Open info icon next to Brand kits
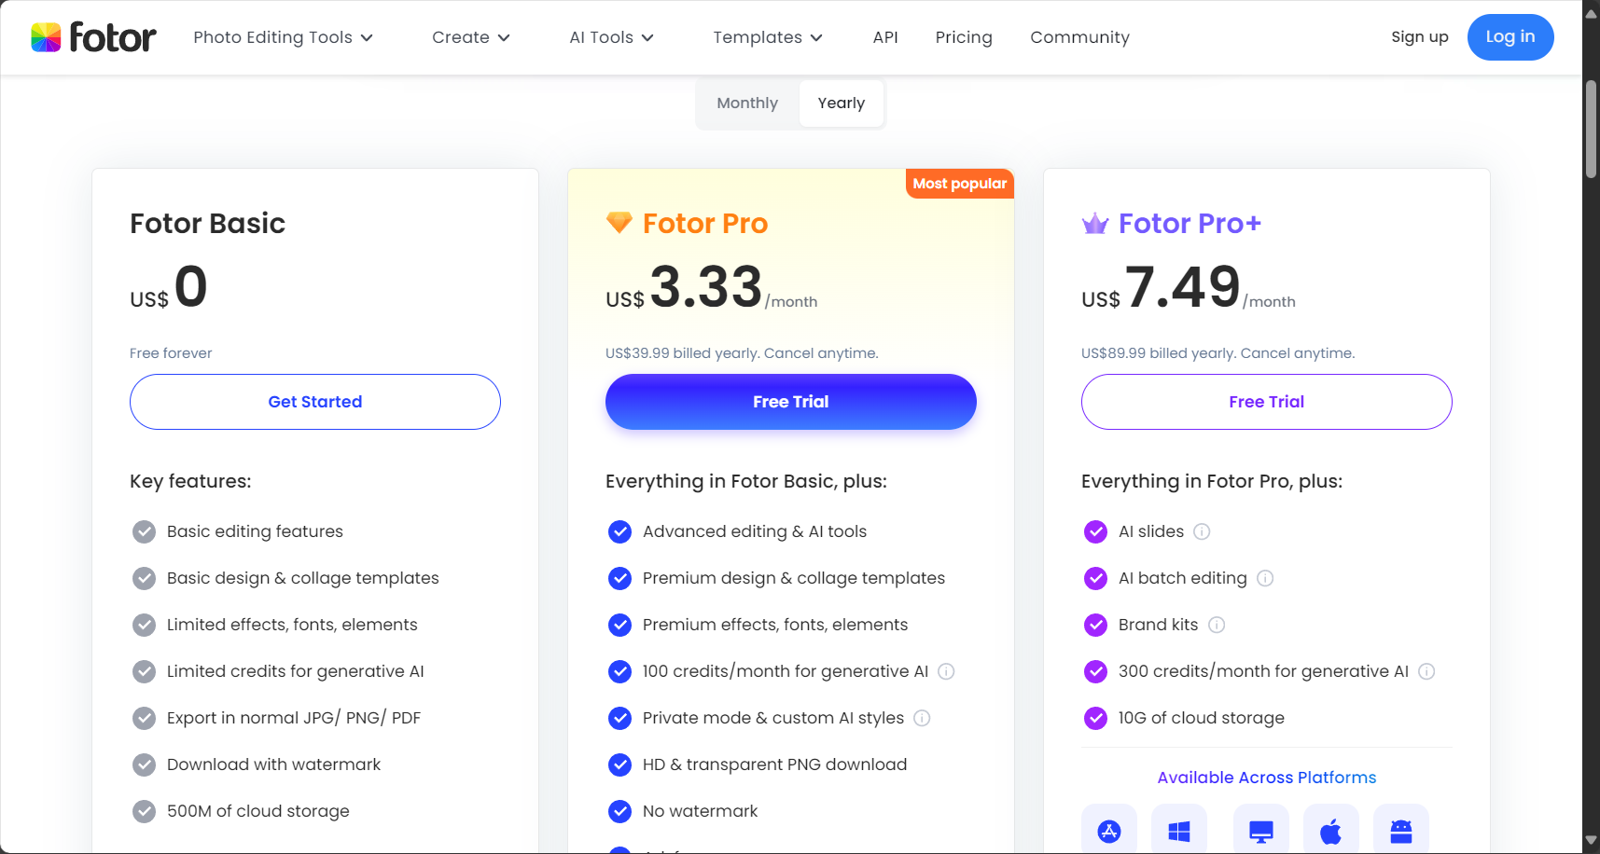The width and height of the screenshot is (1600, 854). (x=1217, y=625)
